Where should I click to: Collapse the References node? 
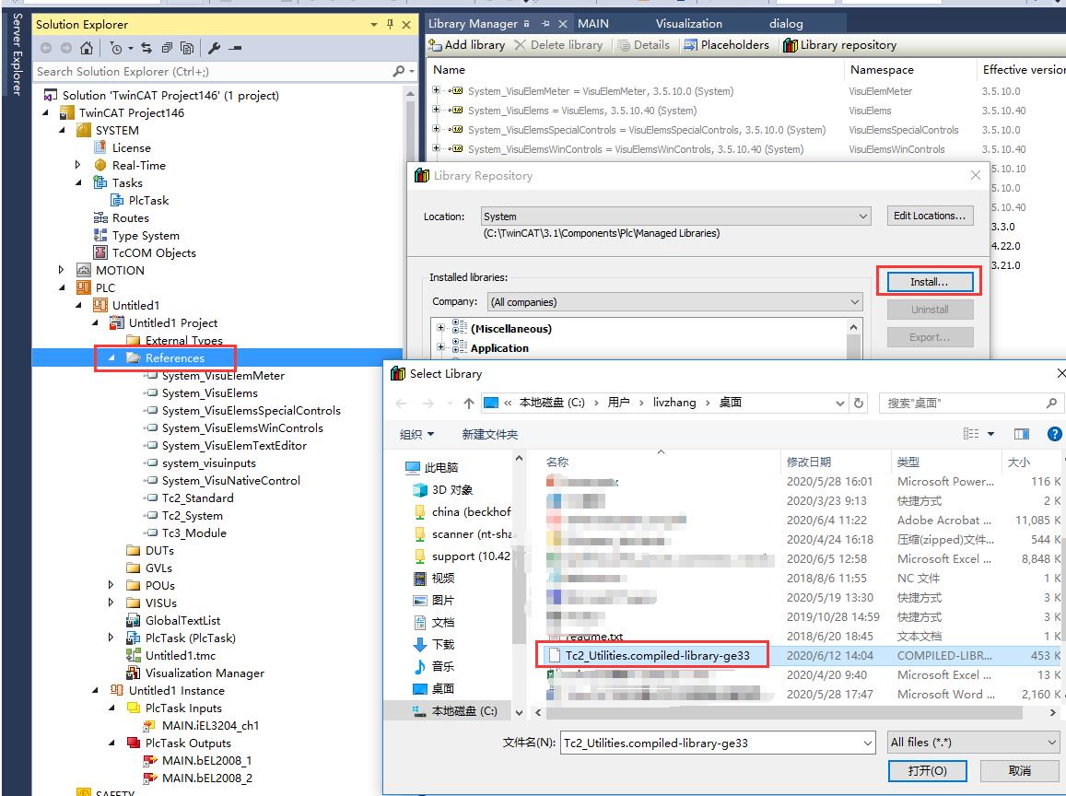point(111,357)
